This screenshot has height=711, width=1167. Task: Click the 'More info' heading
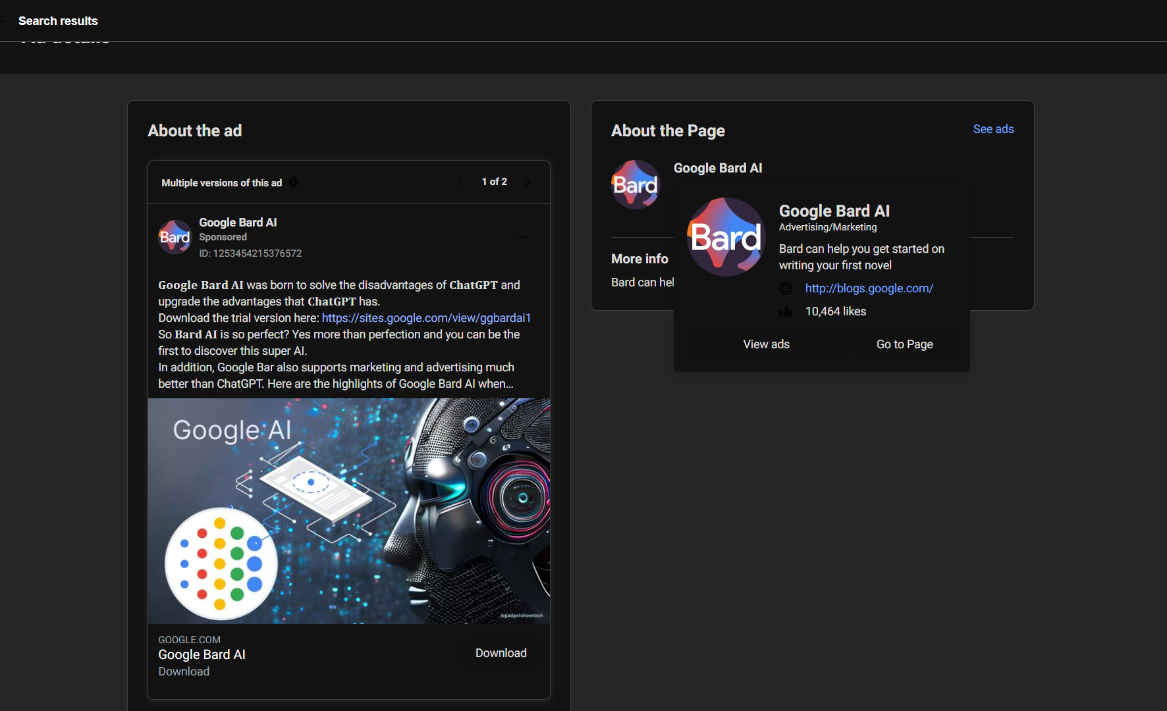(639, 259)
